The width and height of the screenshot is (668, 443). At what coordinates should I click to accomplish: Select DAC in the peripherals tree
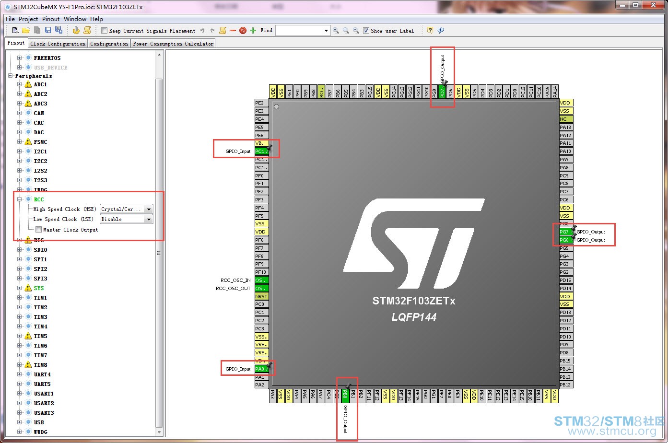point(39,132)
